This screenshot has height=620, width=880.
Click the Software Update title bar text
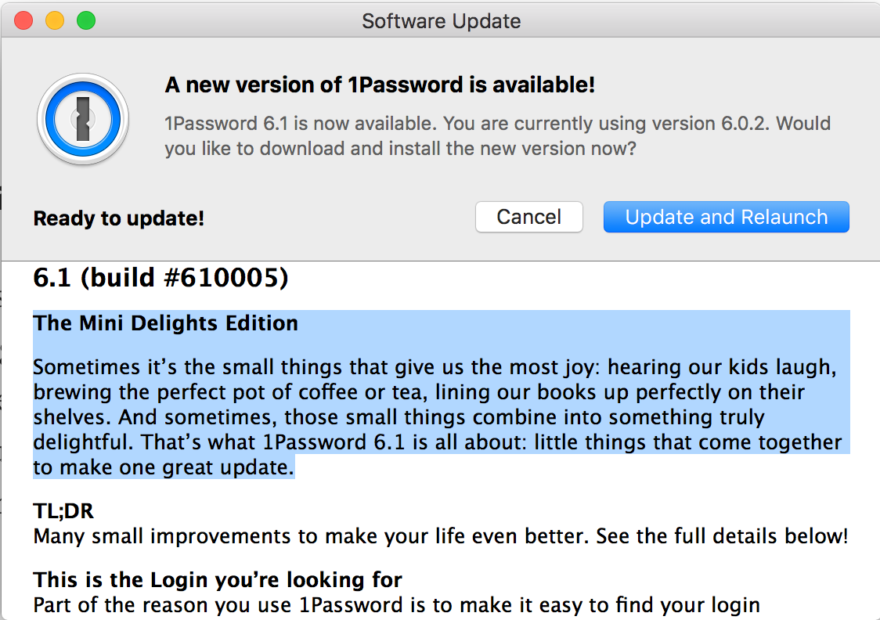click(441, 21)
